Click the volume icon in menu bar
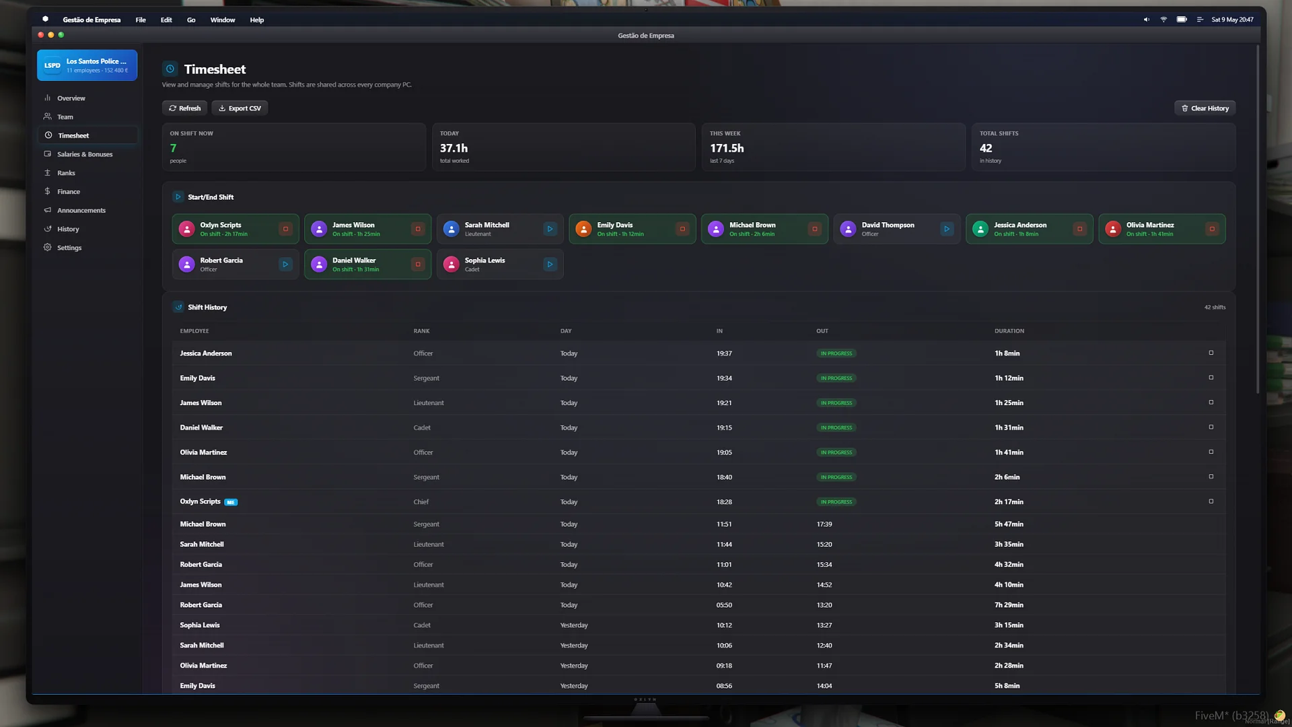 pyautogui.click(x=1146, y=20)
